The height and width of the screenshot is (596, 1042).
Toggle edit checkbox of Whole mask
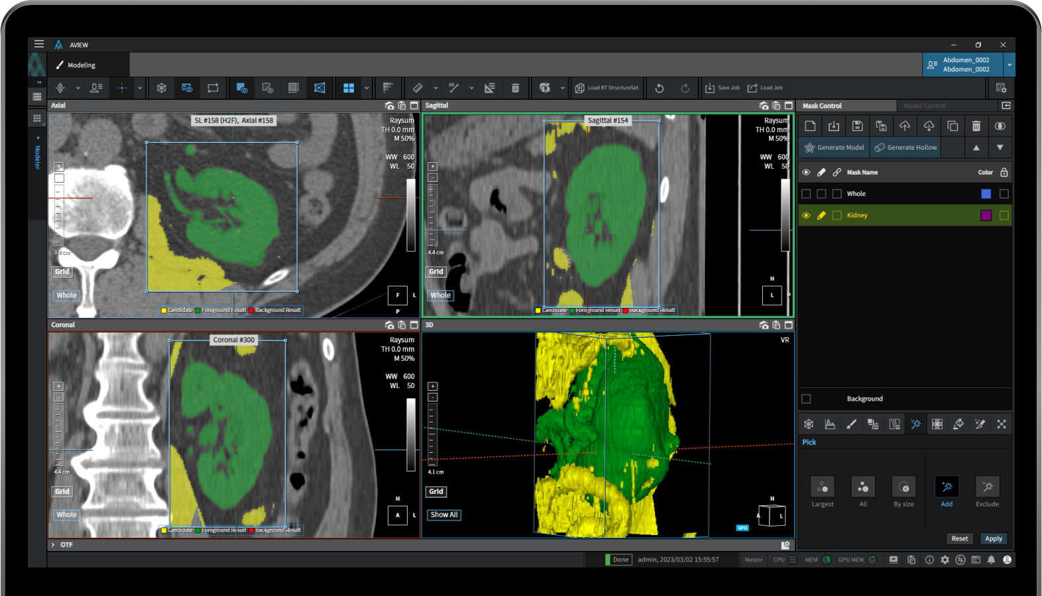click(x=821, y=193)
